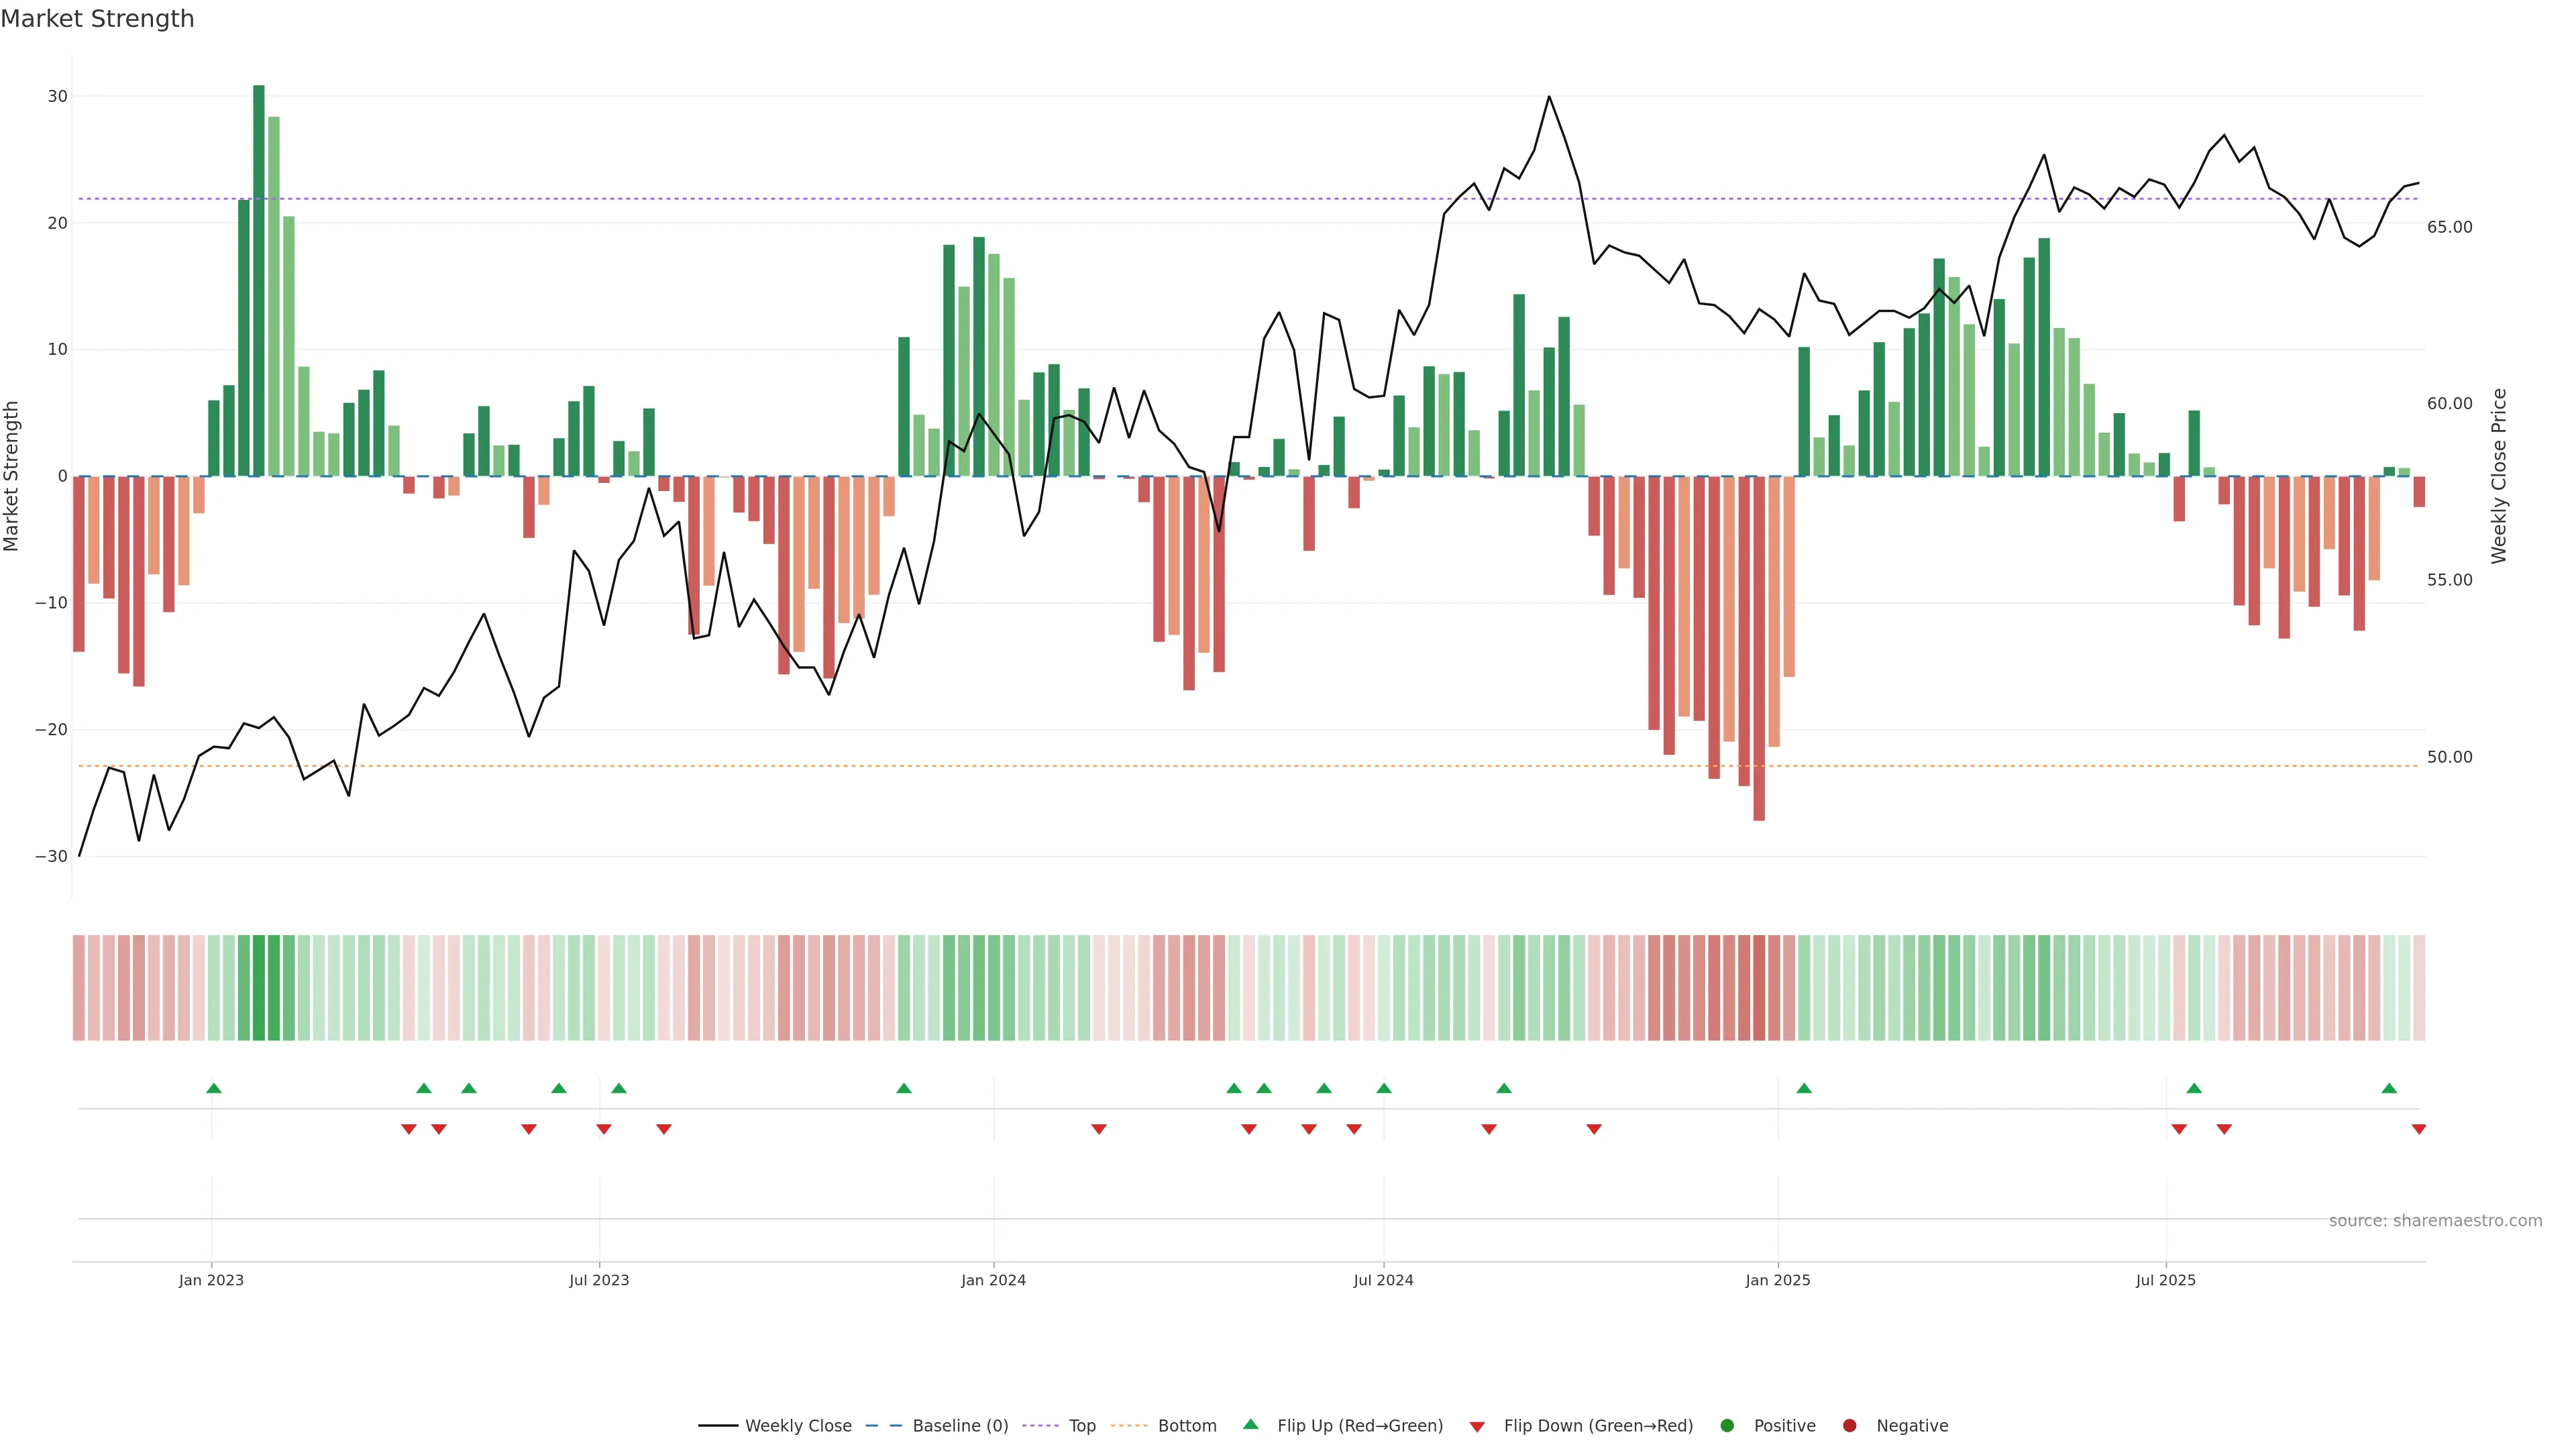Screen dimensions: 2576x1449
Task: Click the Flip Up triangle just after Jan 2025
Action: click(1804, 1088)
